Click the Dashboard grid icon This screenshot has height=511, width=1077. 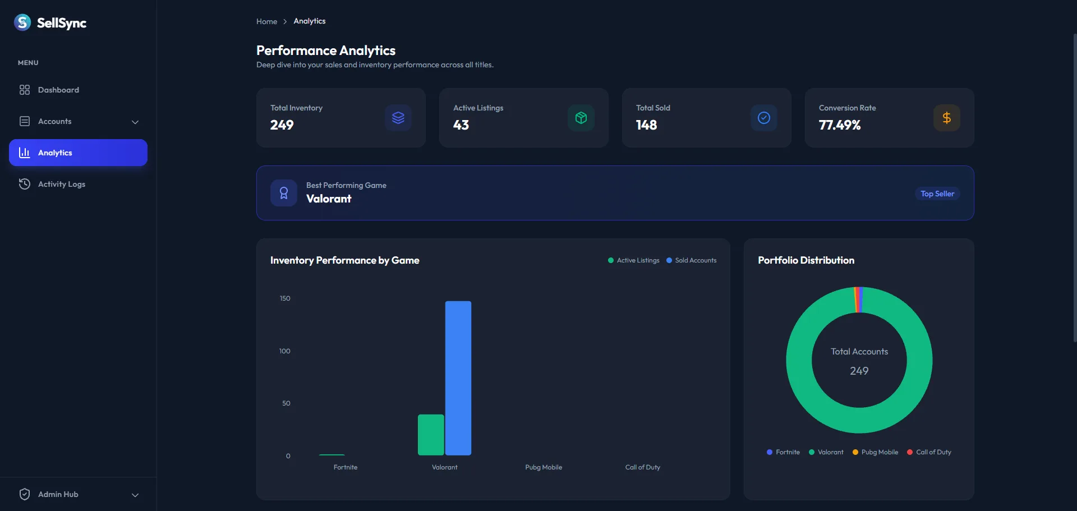tap(25, 90)
